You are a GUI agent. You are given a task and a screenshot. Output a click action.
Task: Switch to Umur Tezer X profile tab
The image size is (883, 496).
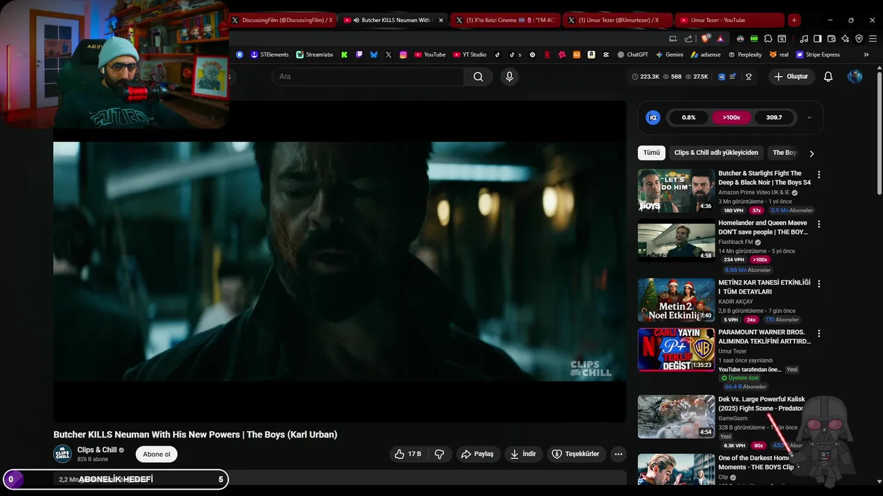pos(617,20)
